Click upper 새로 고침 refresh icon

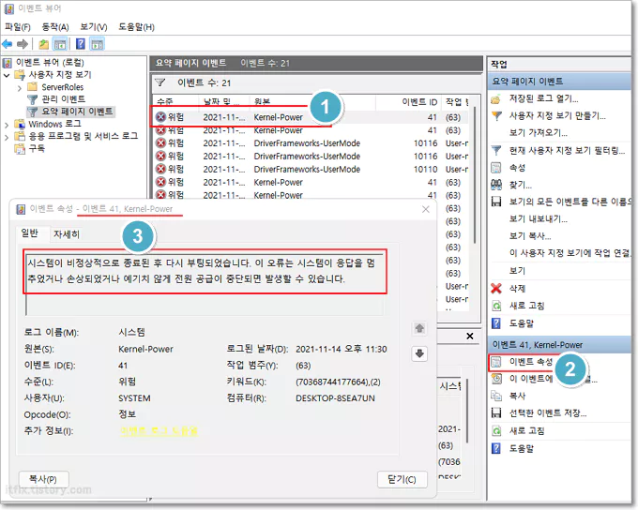click(x=496, y=306)
